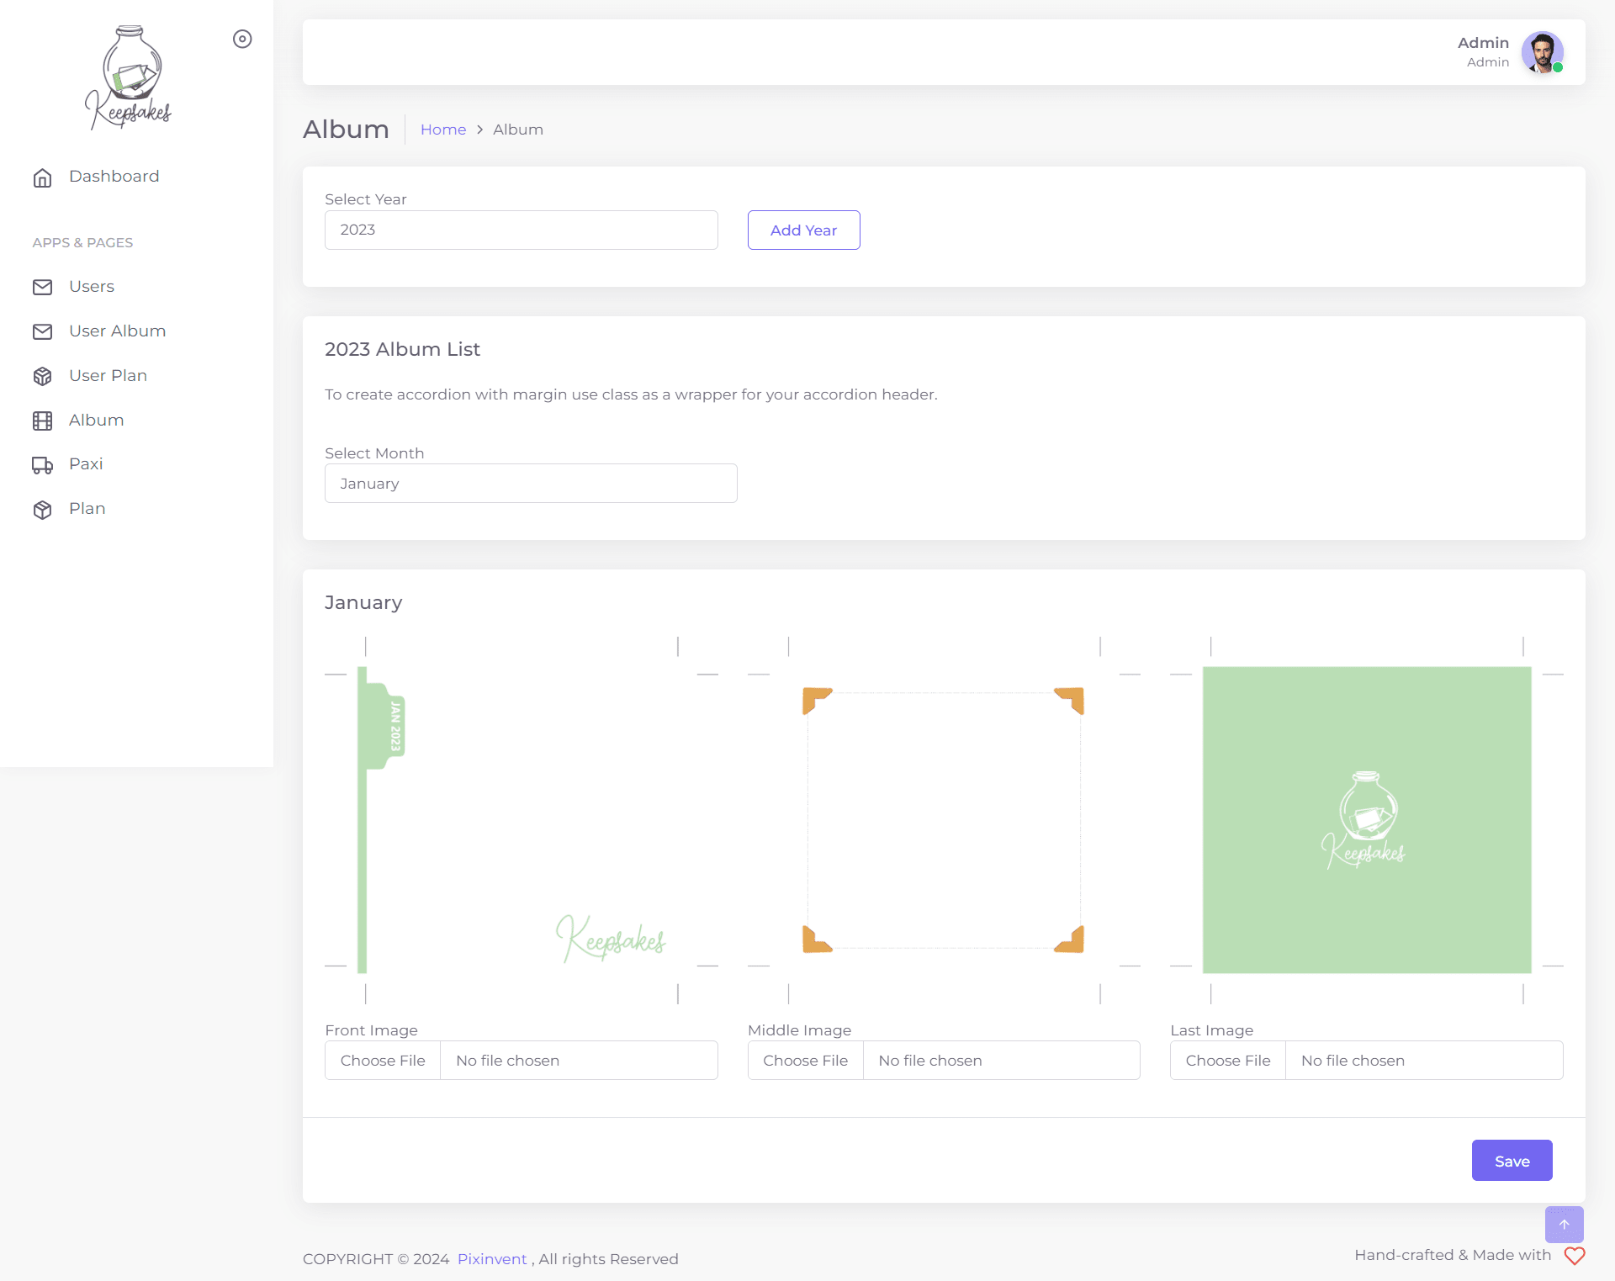This screenshot has width=1615, height=1281.
Task: Choose File for Middle Image
Action: 805,1061
